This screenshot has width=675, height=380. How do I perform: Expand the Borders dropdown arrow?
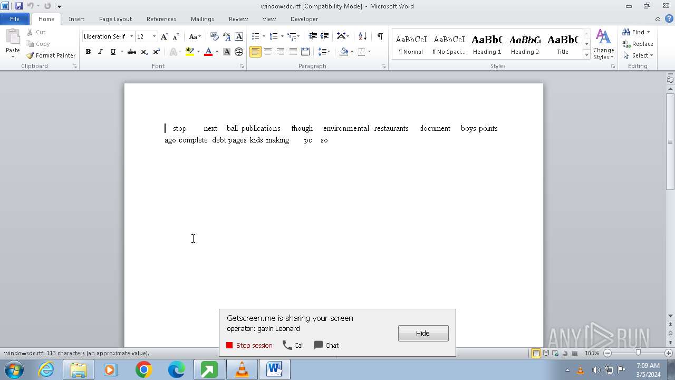tap(369, 52)
